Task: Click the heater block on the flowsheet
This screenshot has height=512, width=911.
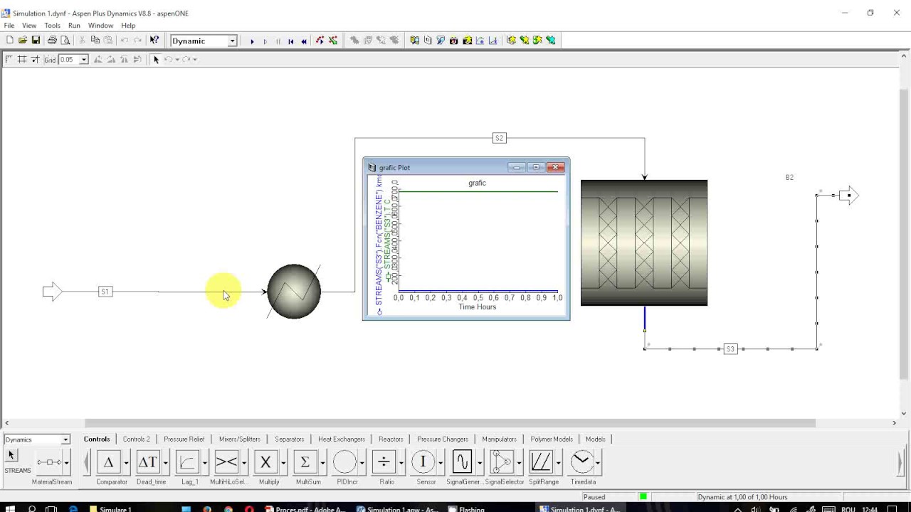Action: tap(294, 291)
